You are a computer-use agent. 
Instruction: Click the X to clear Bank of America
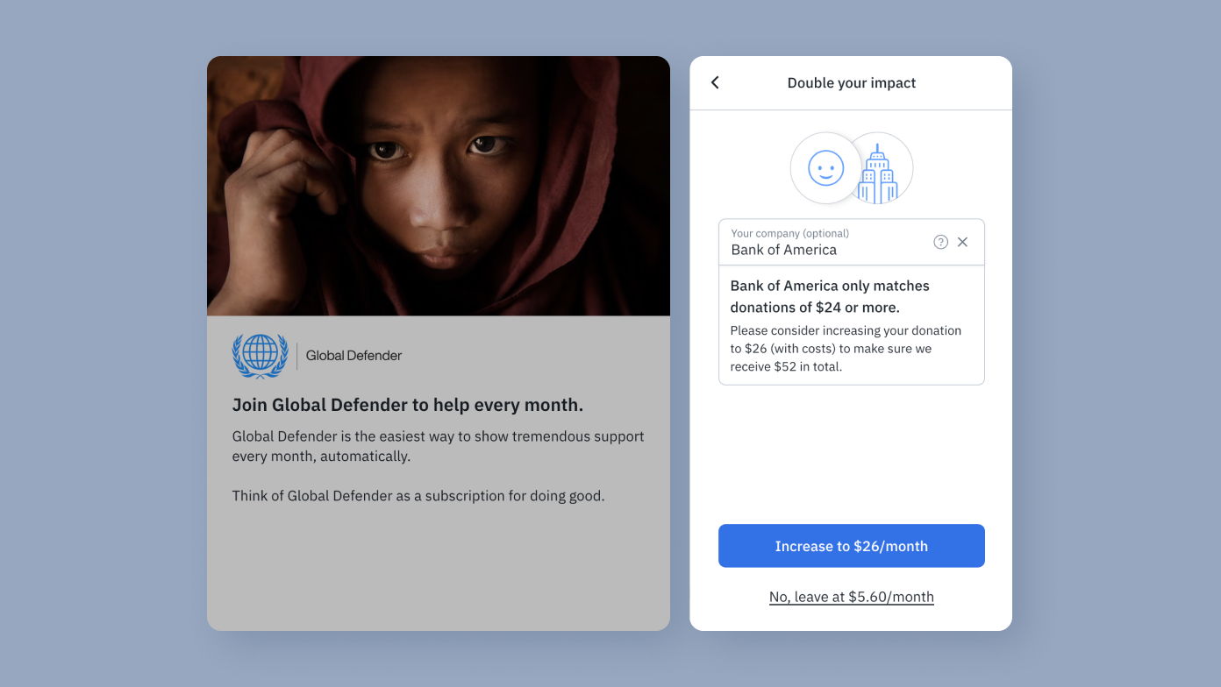[963, 242]
